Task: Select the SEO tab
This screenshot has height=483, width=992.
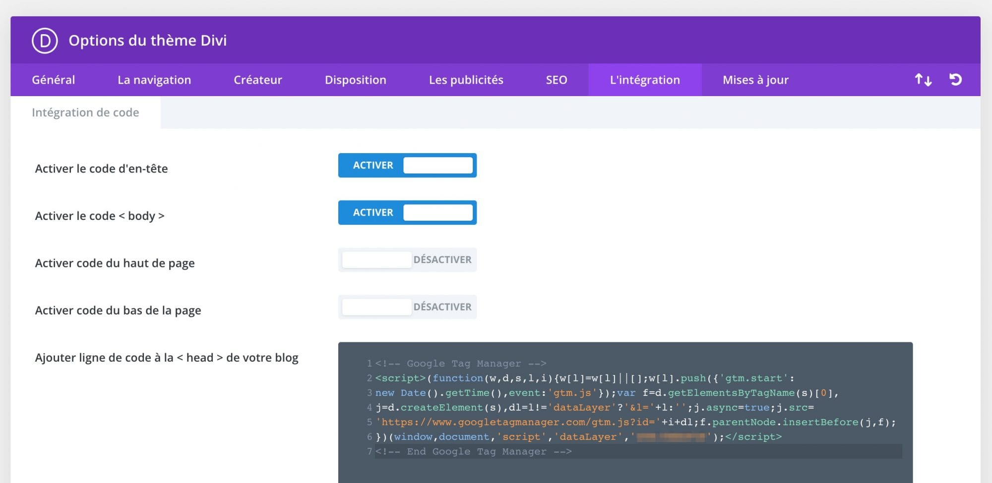Action: click(x=557, y=80)
